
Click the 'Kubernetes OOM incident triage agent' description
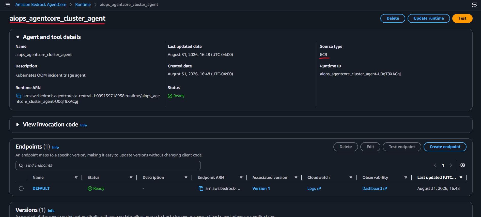tap(50, 75)
